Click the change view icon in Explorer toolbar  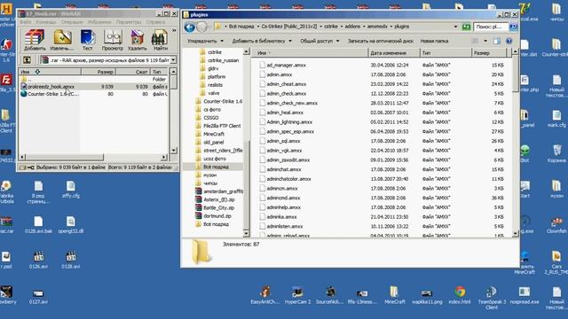(x=475, y=41)
